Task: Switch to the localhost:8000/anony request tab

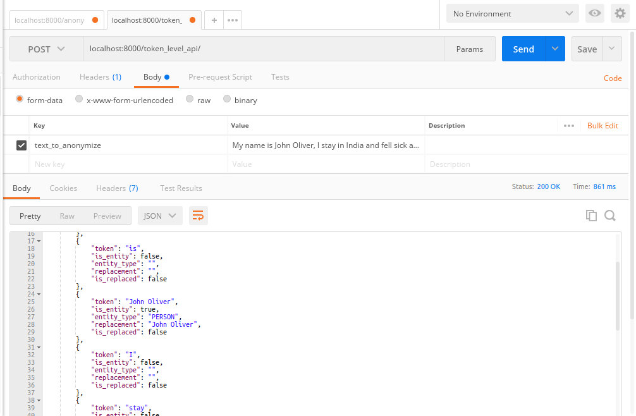Action: pyautogui.click(x=57, y=20)
